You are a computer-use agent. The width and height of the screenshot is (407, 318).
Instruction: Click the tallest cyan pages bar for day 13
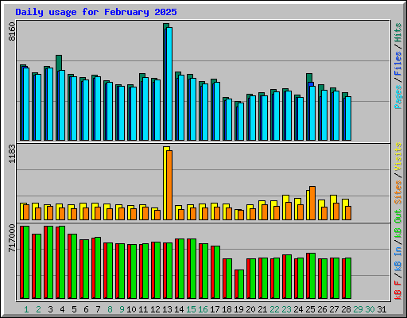pos(169,83)
